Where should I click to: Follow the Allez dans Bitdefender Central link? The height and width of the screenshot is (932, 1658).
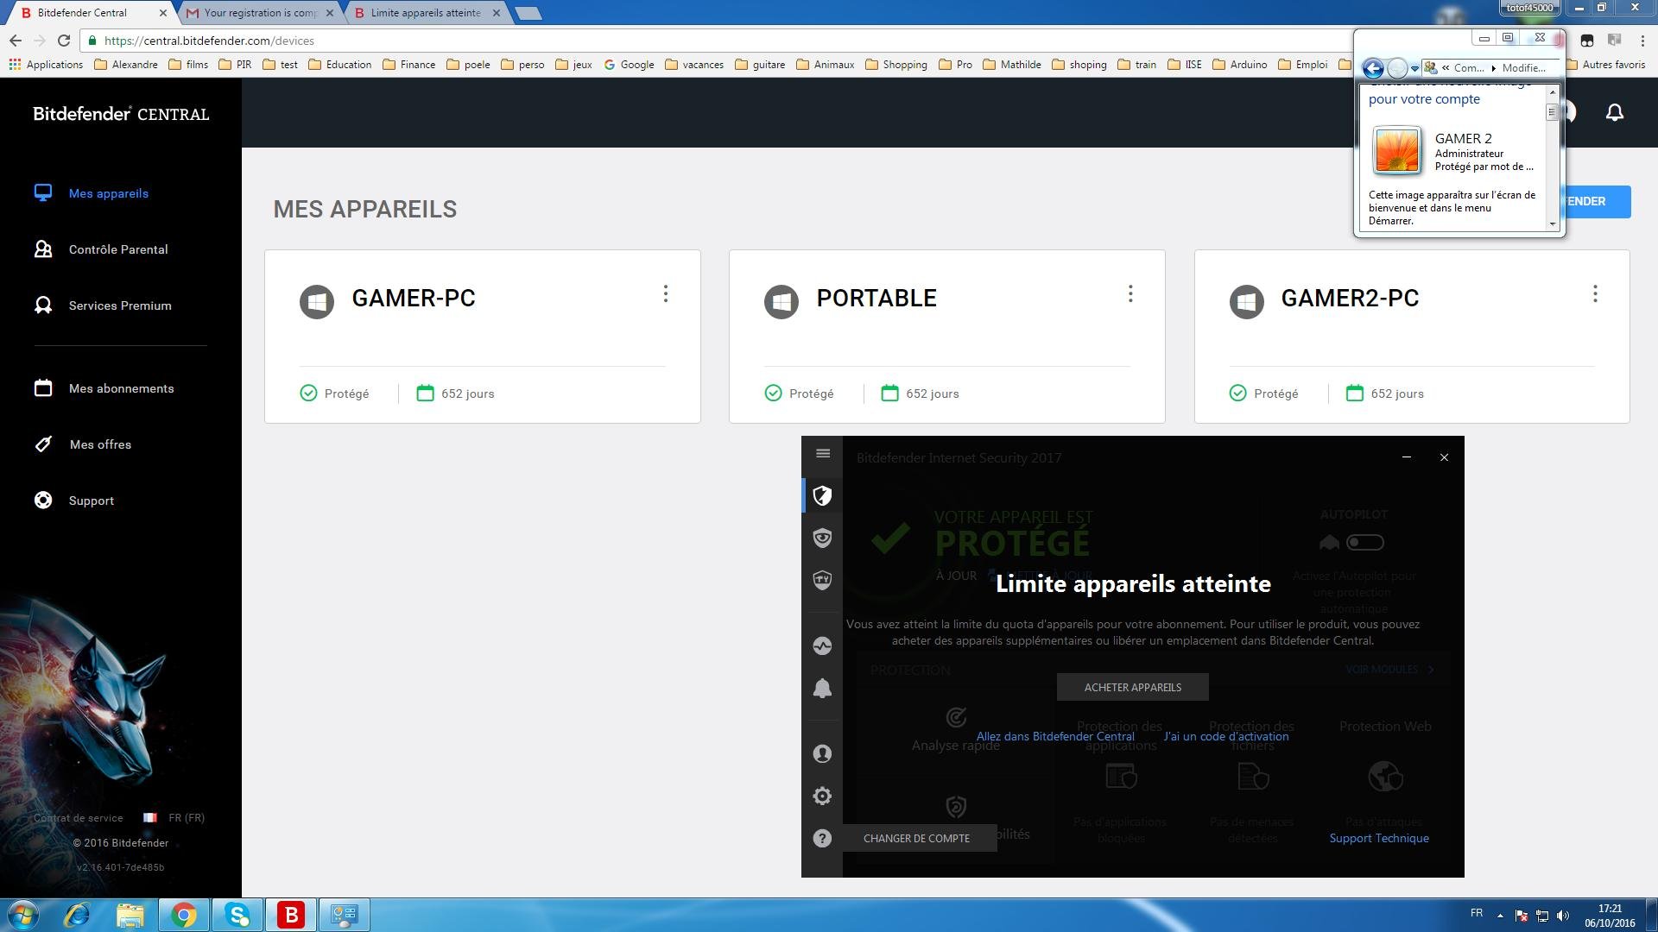[x=1055, y=736]
